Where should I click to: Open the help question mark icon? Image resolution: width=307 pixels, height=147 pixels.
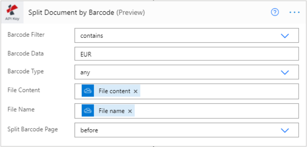pyautogui.click(x=275, y=12)
